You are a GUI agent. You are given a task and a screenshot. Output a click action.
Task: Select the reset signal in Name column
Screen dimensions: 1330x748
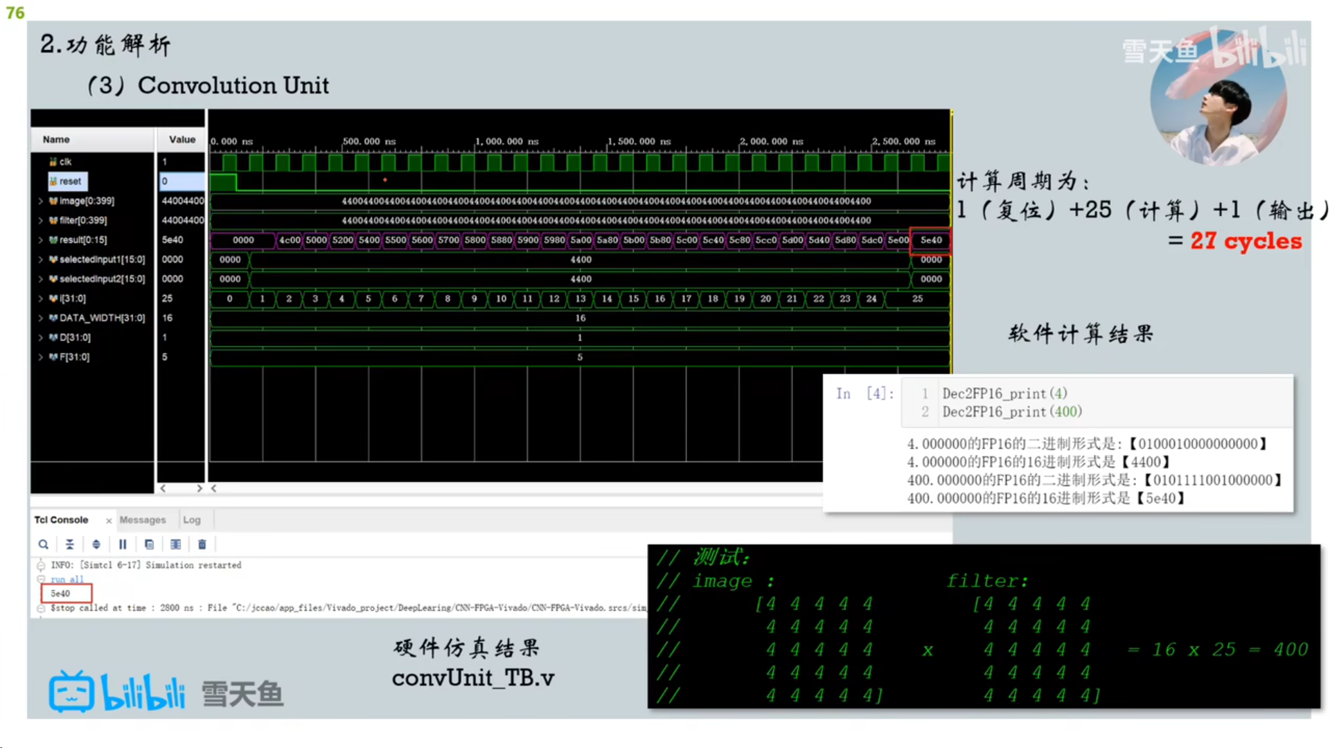point(69,181)
